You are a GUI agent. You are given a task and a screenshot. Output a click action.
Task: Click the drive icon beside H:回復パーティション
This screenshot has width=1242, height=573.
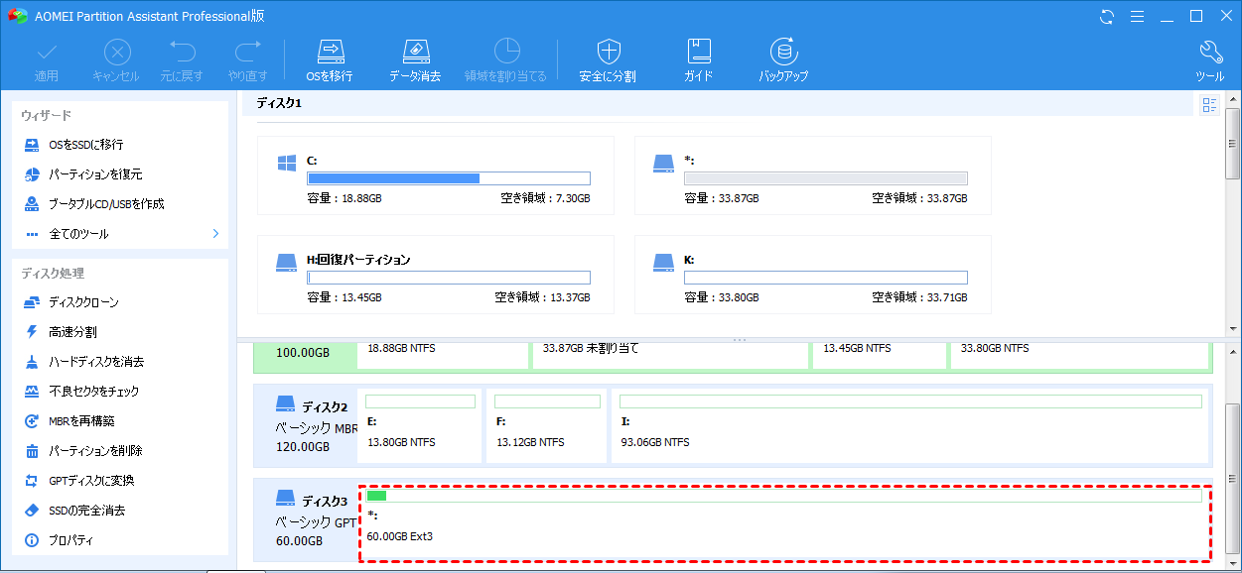coord(287,262)
